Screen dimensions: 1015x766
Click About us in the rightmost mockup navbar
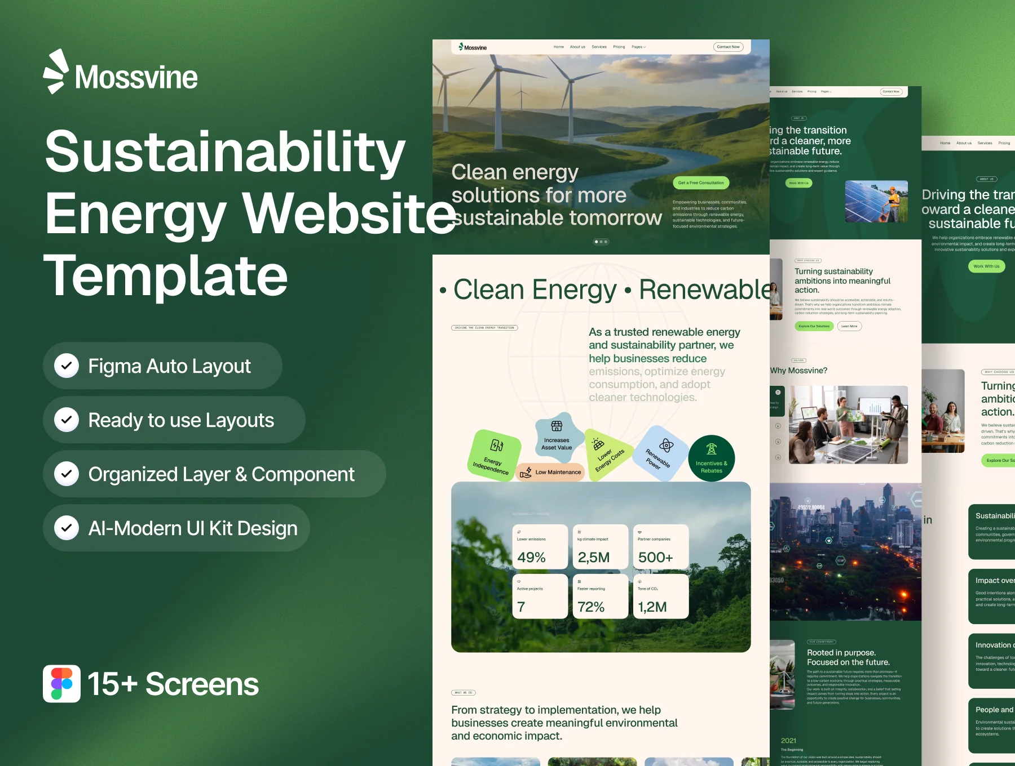click(x=964, y=143)
